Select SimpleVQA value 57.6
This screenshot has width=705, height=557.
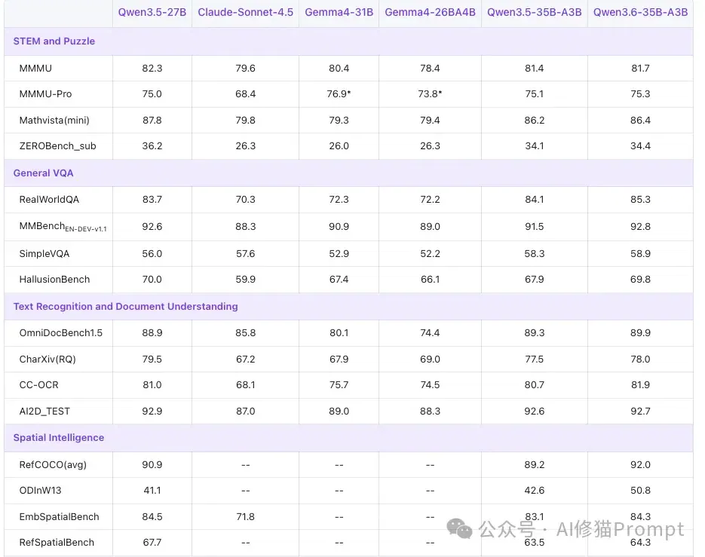click(246, 253)
